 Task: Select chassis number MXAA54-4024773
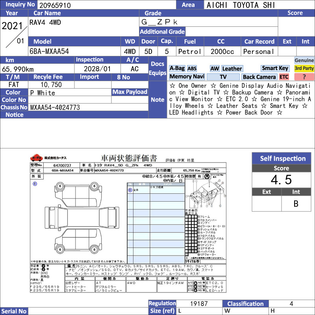[55, 107]
